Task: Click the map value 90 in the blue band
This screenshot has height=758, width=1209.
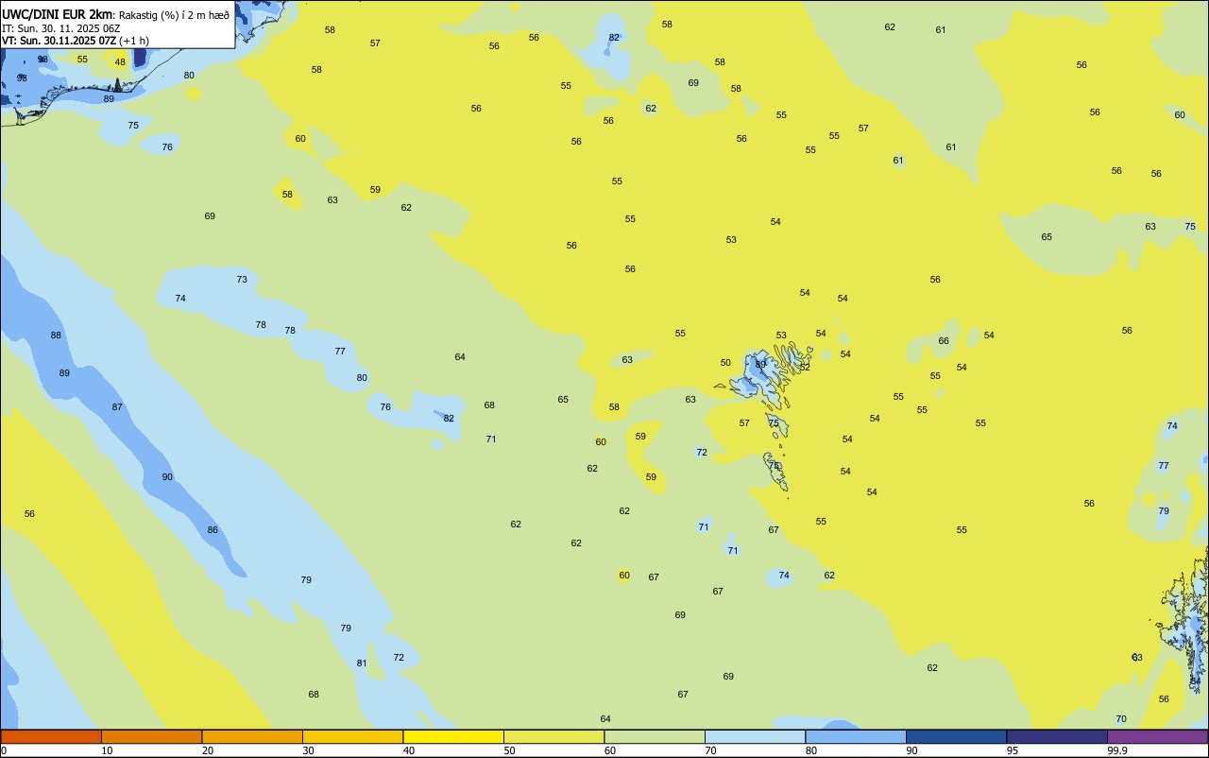Action: [167, 477]
